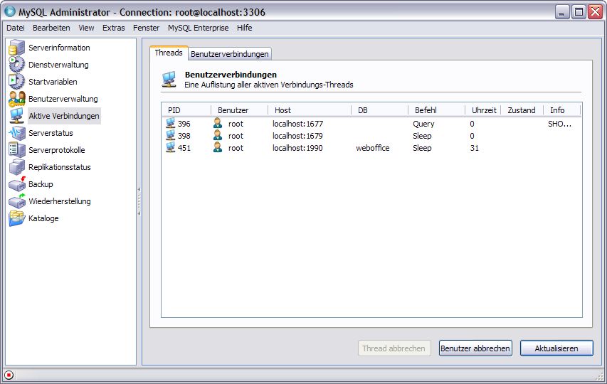
Task: Click user icon in the localhost:1990 row
Action: tap(218, 147)
